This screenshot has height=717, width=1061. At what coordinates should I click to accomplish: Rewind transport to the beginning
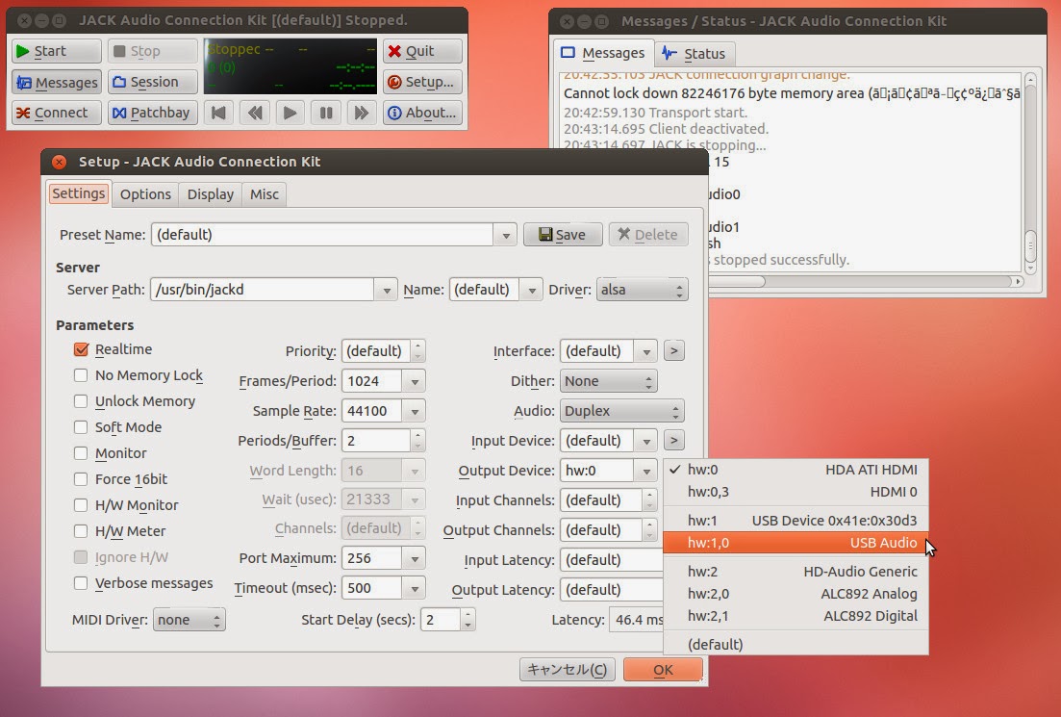coord(218,113)
